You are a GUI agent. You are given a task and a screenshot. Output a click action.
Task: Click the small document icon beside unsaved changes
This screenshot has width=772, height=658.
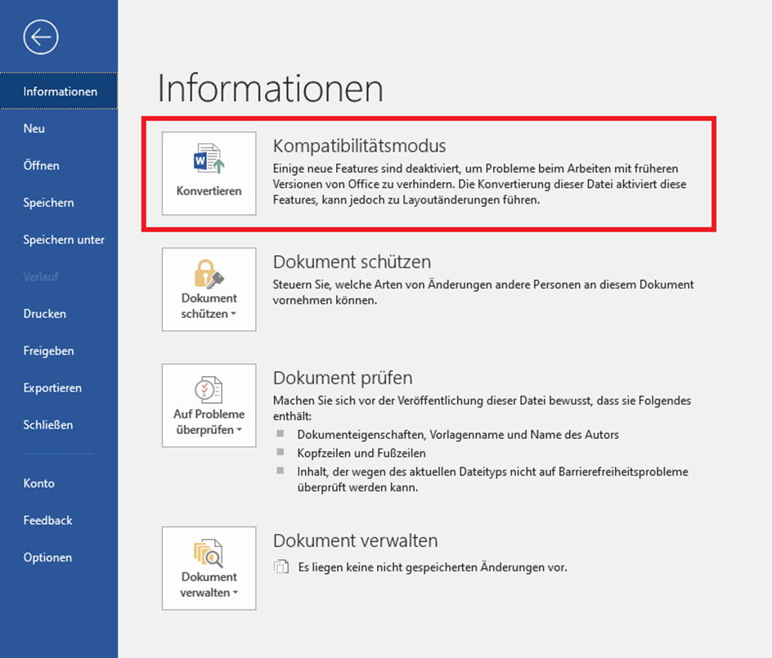coord(281,567)
